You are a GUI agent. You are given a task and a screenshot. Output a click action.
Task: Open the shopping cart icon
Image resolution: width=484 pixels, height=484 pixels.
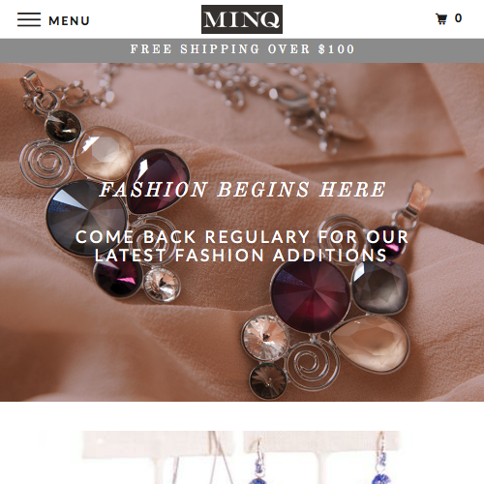click(x=441, y=18)
